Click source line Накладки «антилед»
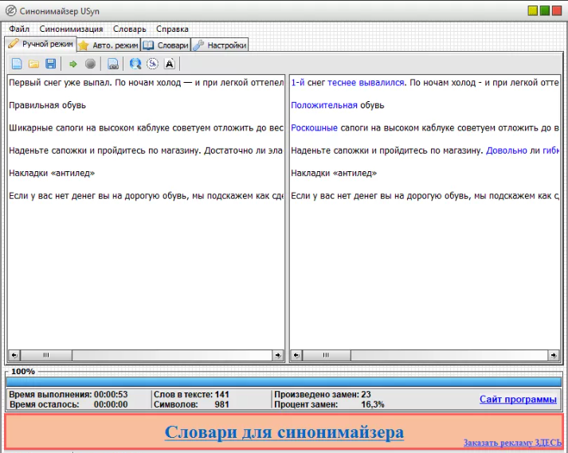 [52, 173]
